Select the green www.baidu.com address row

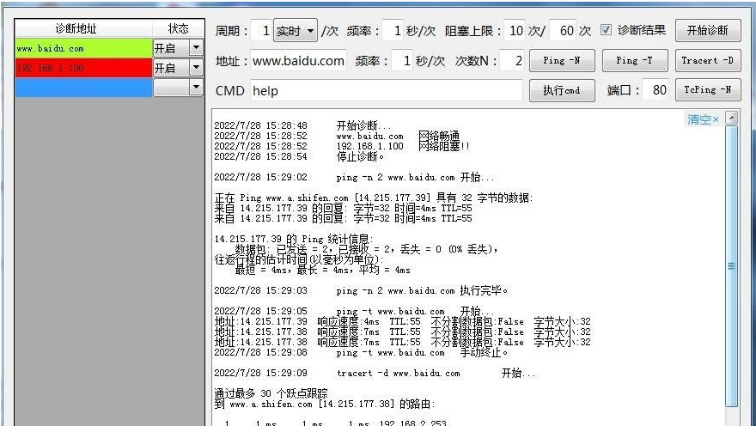[x=83, y=48]
